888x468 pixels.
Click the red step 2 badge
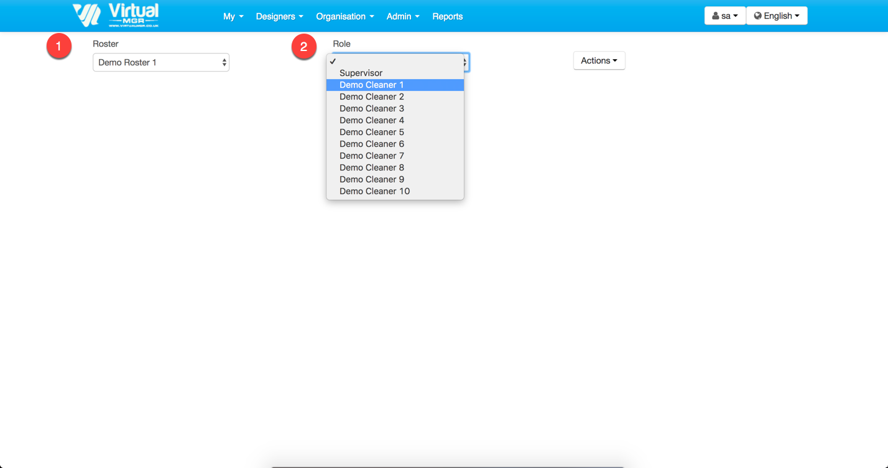pos(303,47)
